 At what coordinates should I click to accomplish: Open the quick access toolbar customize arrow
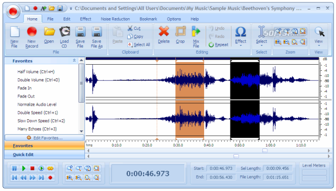71,9
